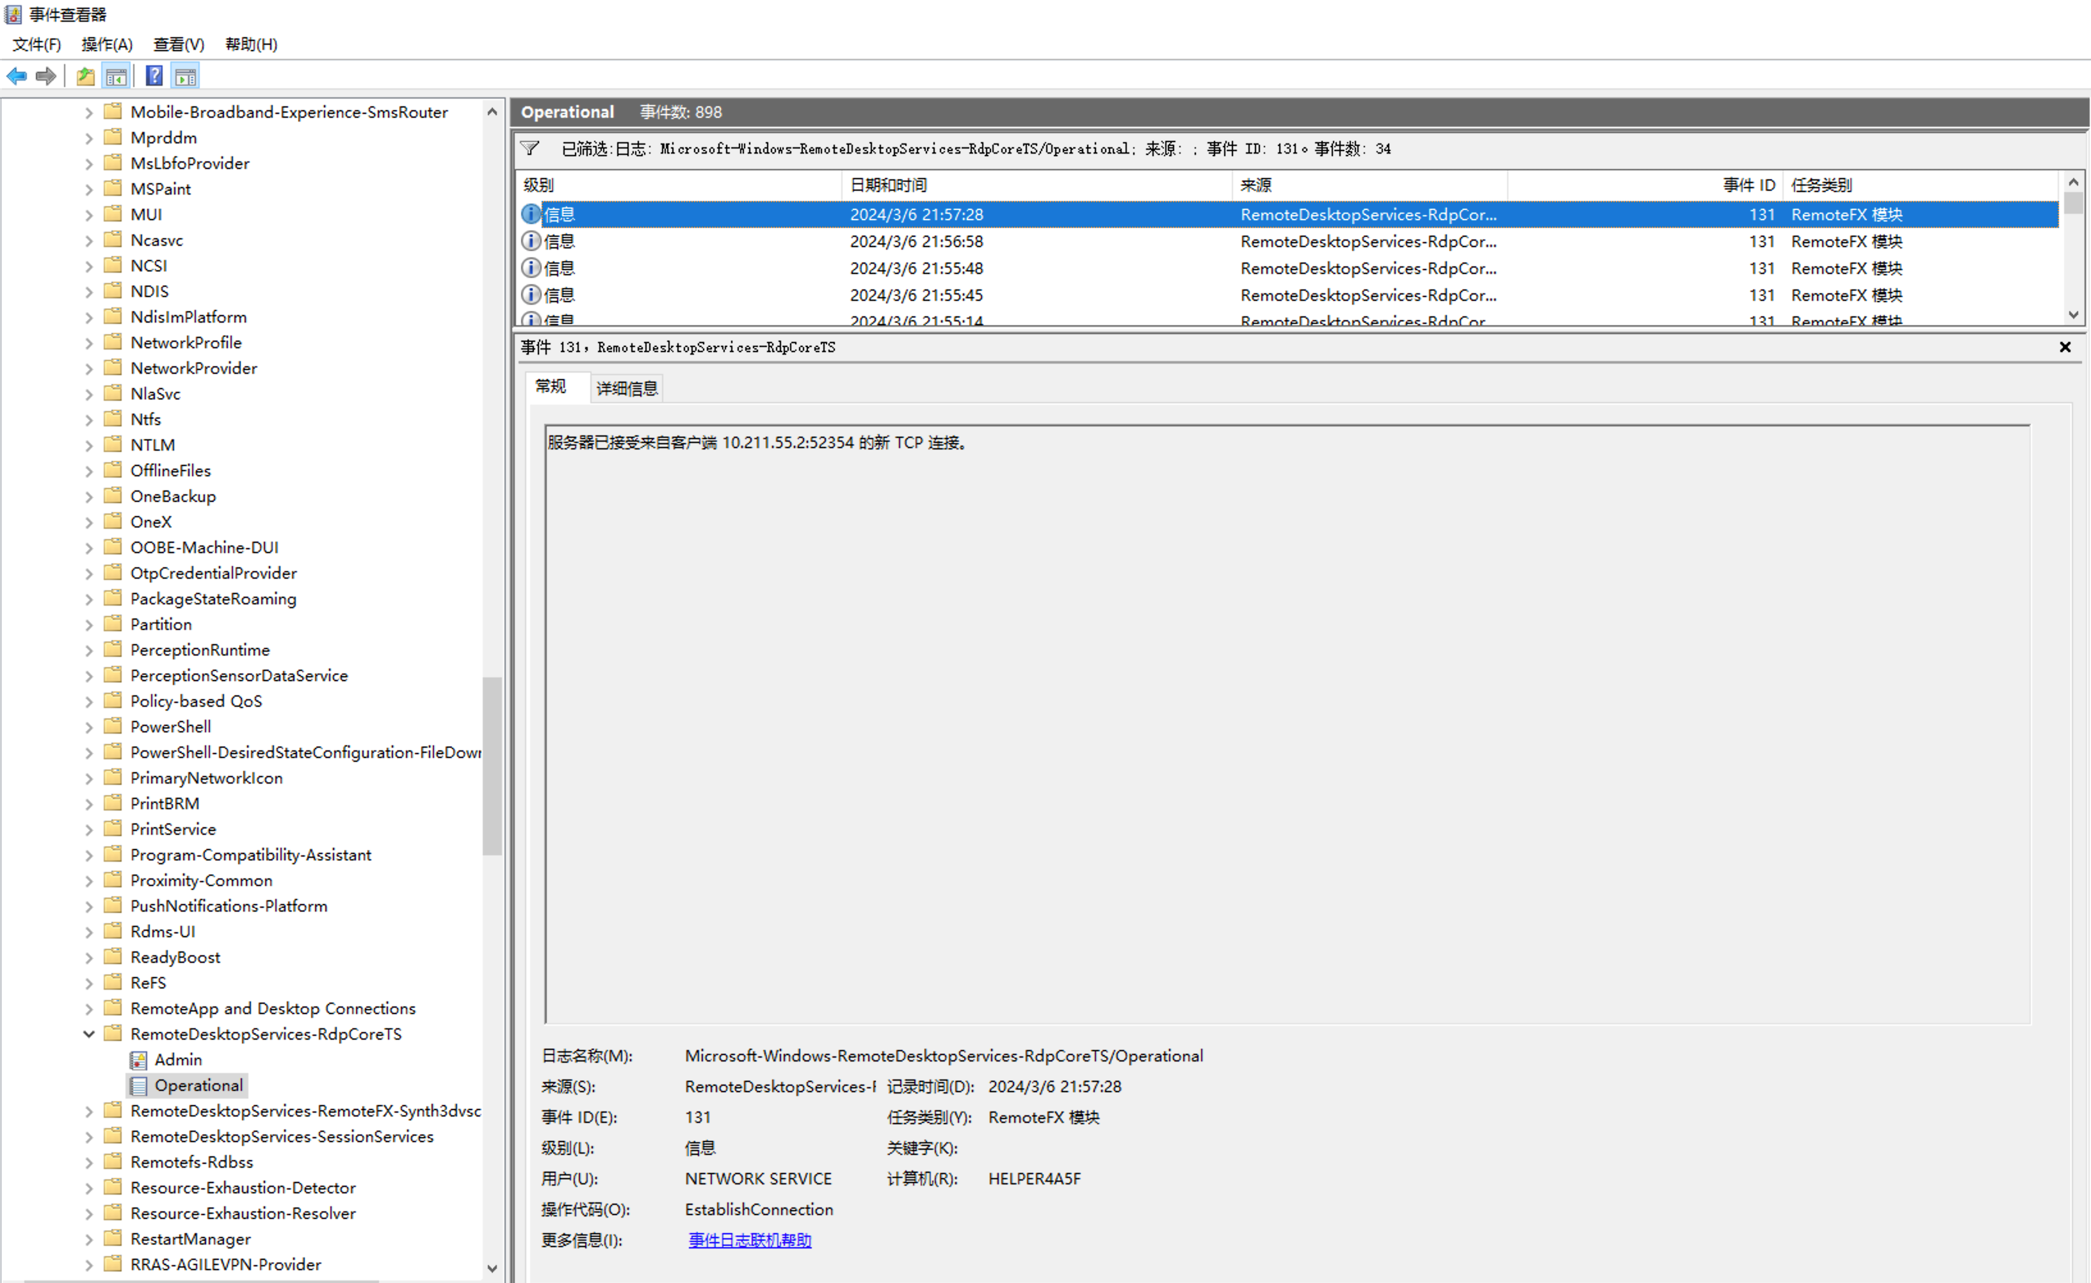The image size is (2091, 1283).
Task: Toggle the show/hide console tree icon
Action: (x=117, y=76)
